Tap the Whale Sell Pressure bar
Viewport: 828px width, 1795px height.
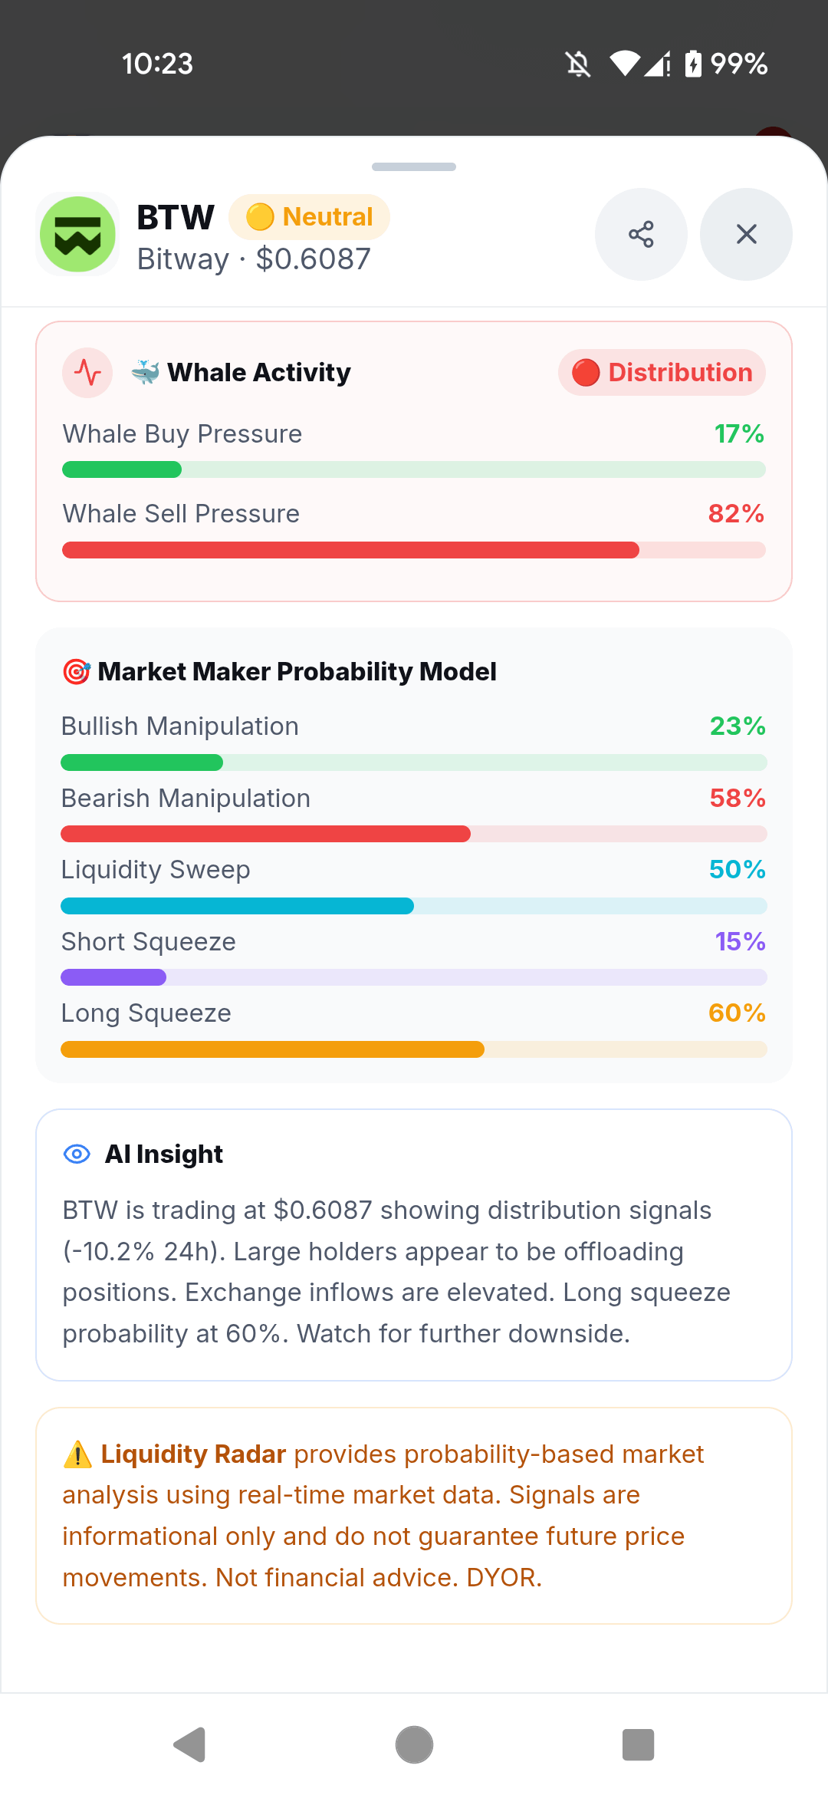(x=414, y=550)
